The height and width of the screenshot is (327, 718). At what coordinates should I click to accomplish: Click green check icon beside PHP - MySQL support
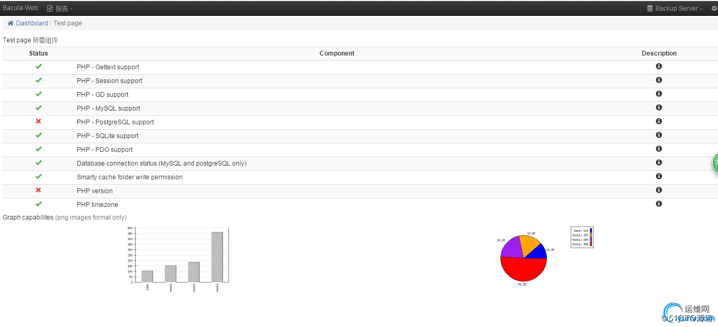tap(38, 108)
